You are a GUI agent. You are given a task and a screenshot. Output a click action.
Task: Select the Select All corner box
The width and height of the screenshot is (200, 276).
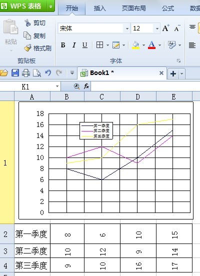coord(7,96)
